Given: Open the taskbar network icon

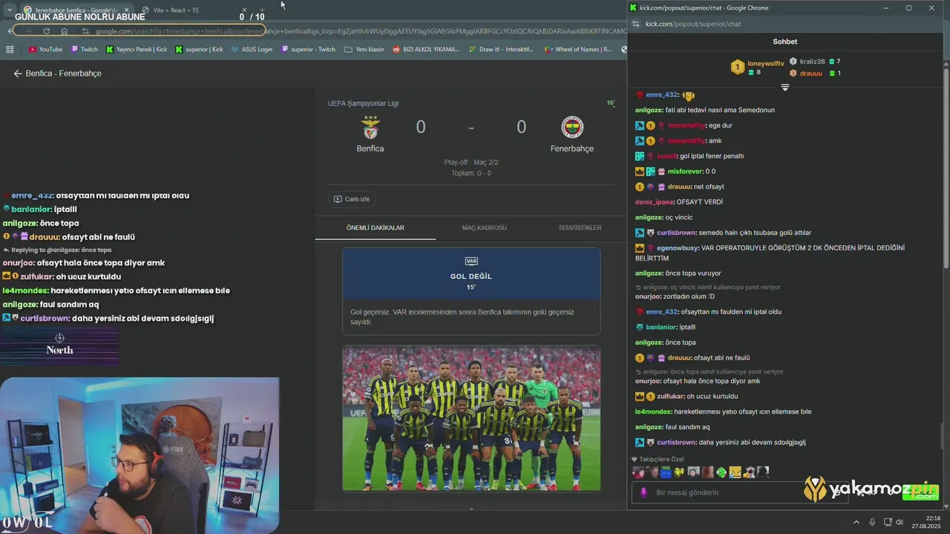Looking at the screenshot, I should [x=887, y=522].
